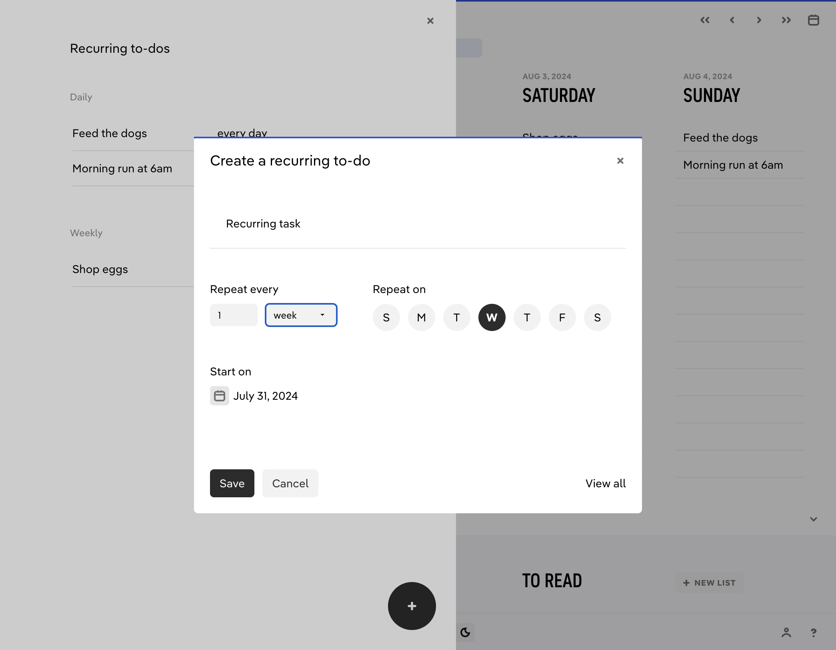Click Morning run at 6am under Sunday

click(x=733, y=165)
